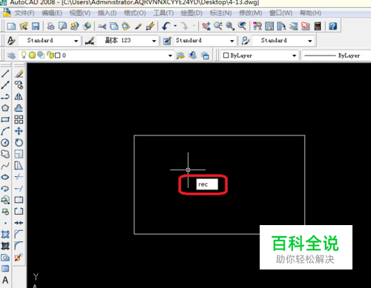This screenshot has width=371, height=288.
Task: Toggle layer 0 freeze sun icon
Action: coord(32,56)
